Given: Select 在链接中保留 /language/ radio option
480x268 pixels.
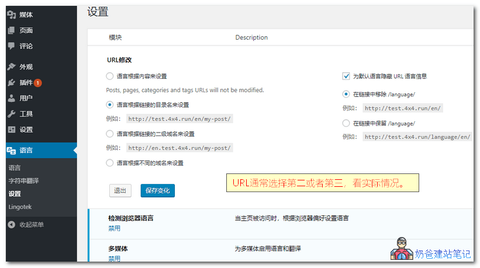Looking at the screenshot, I should (346, 123).
